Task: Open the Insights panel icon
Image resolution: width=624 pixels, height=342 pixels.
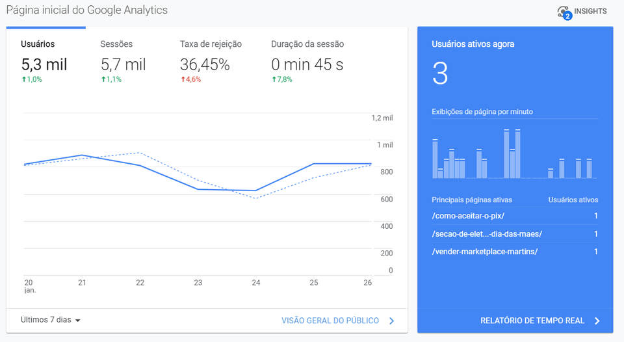Action: click(x=564, y=12)
